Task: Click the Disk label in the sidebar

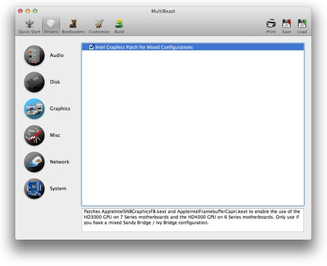Action: tap(55, 82)
